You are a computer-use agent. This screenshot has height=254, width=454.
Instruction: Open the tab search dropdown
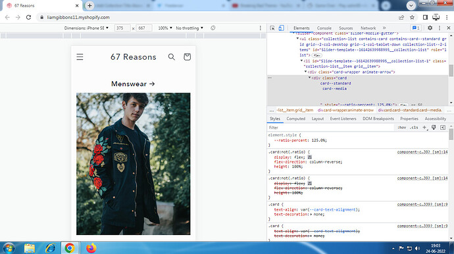(411, 5)
